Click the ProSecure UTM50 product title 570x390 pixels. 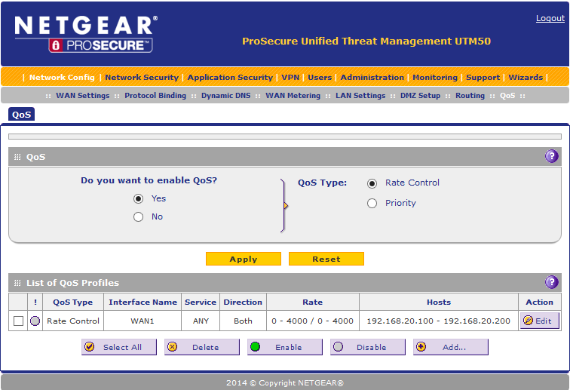[366, 41]
